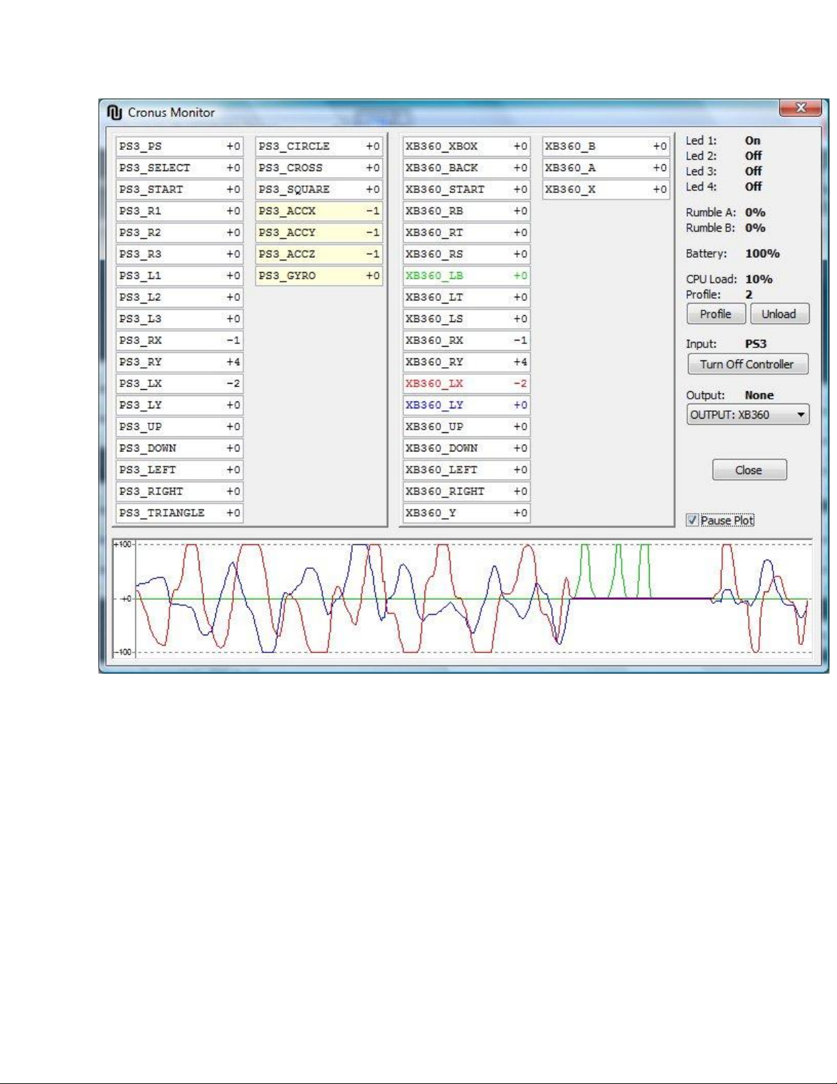
Task: Select the highlighted PS3_ACCZ row
Action: [319, 254]
